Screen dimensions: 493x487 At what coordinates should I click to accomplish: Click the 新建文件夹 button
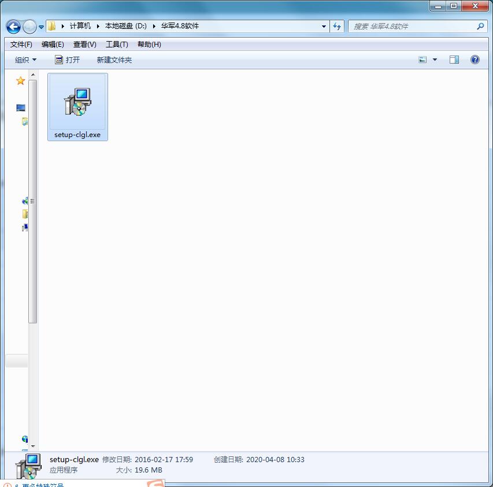(114, 60)
